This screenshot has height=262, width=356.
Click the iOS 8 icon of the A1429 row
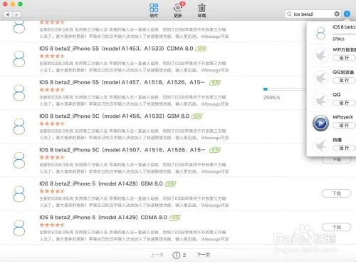[x=19, y=228]
